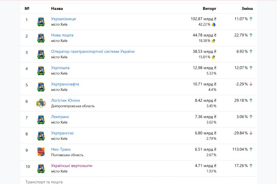
Task: Click the Полтавська область region text
Action: pyautogui.click(x=67, y=155)
